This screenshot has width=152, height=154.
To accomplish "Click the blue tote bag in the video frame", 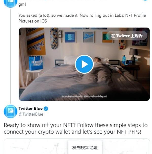I will [x=36, y=63].
